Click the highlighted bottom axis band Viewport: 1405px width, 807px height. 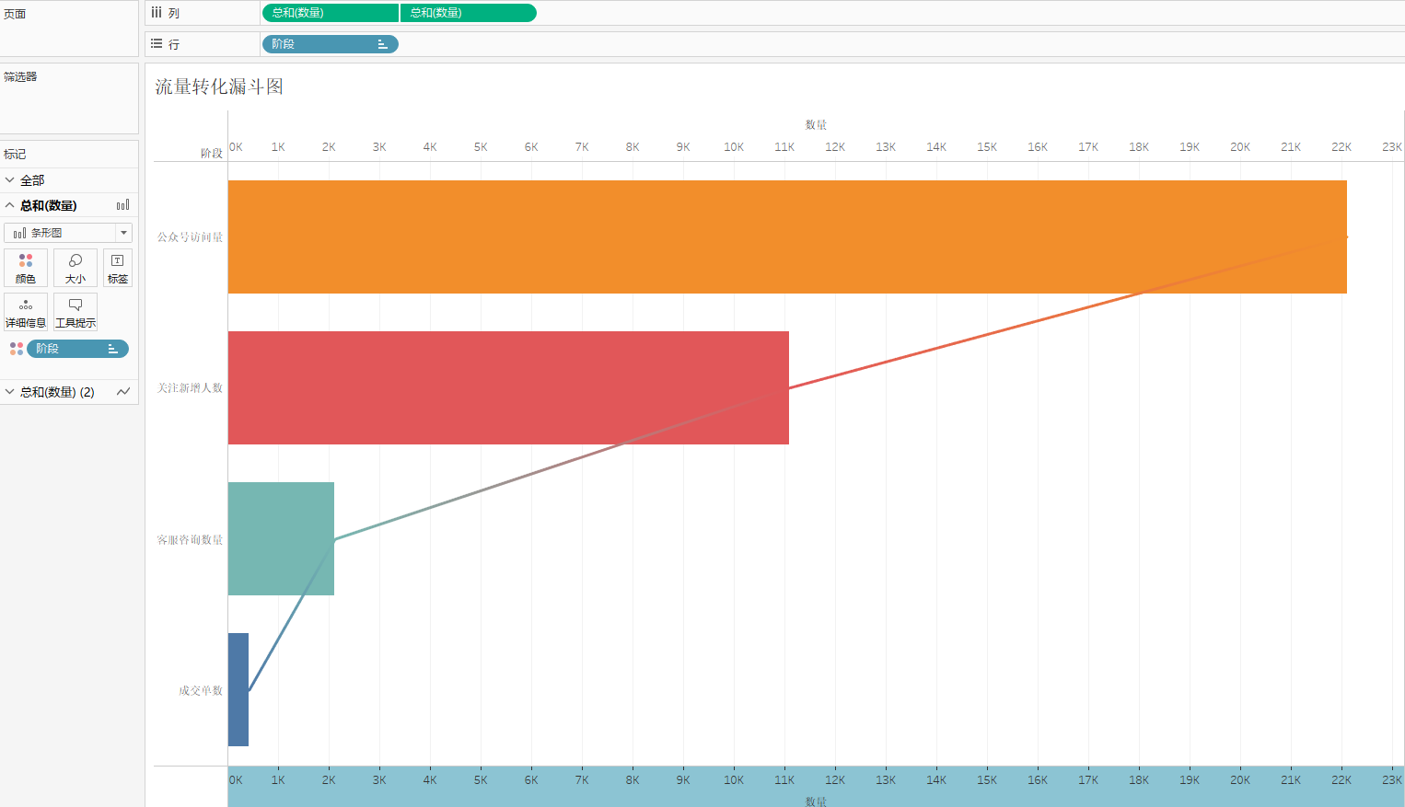(x=816, y=787)
